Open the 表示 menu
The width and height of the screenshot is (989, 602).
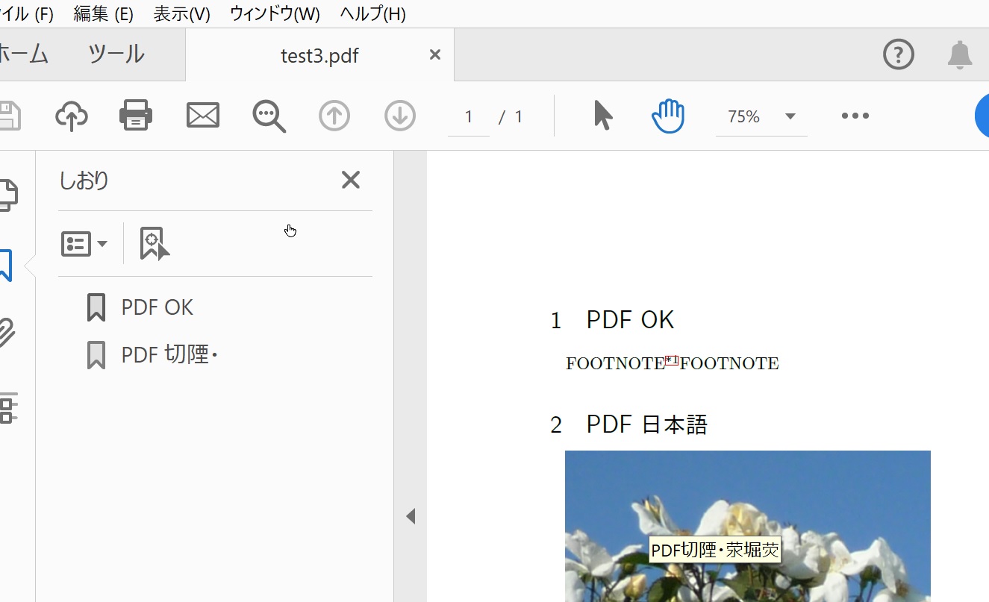pos(181,13)
